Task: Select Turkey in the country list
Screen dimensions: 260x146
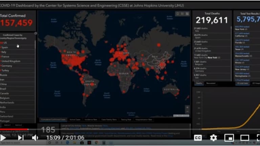Action: coord(17,70)
